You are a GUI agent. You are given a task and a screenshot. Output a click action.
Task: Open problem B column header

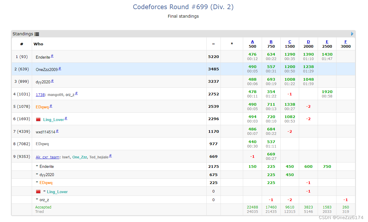271,42
